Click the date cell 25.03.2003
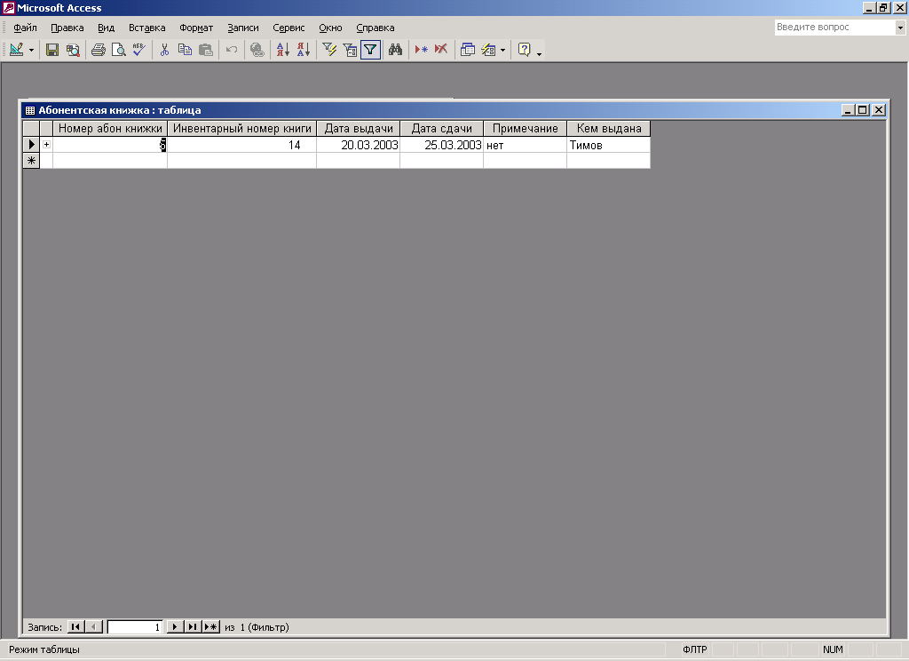Screen dimensions: 909x661 click(x=442, y=145)
